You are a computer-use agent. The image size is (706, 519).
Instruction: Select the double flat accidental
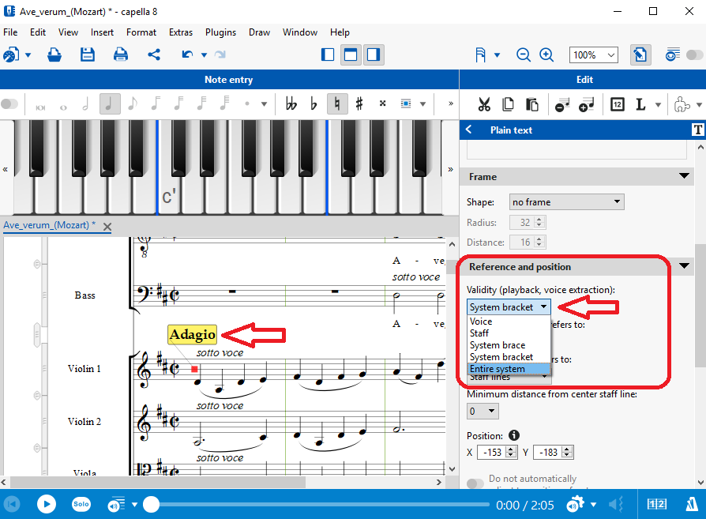(291, 104)
